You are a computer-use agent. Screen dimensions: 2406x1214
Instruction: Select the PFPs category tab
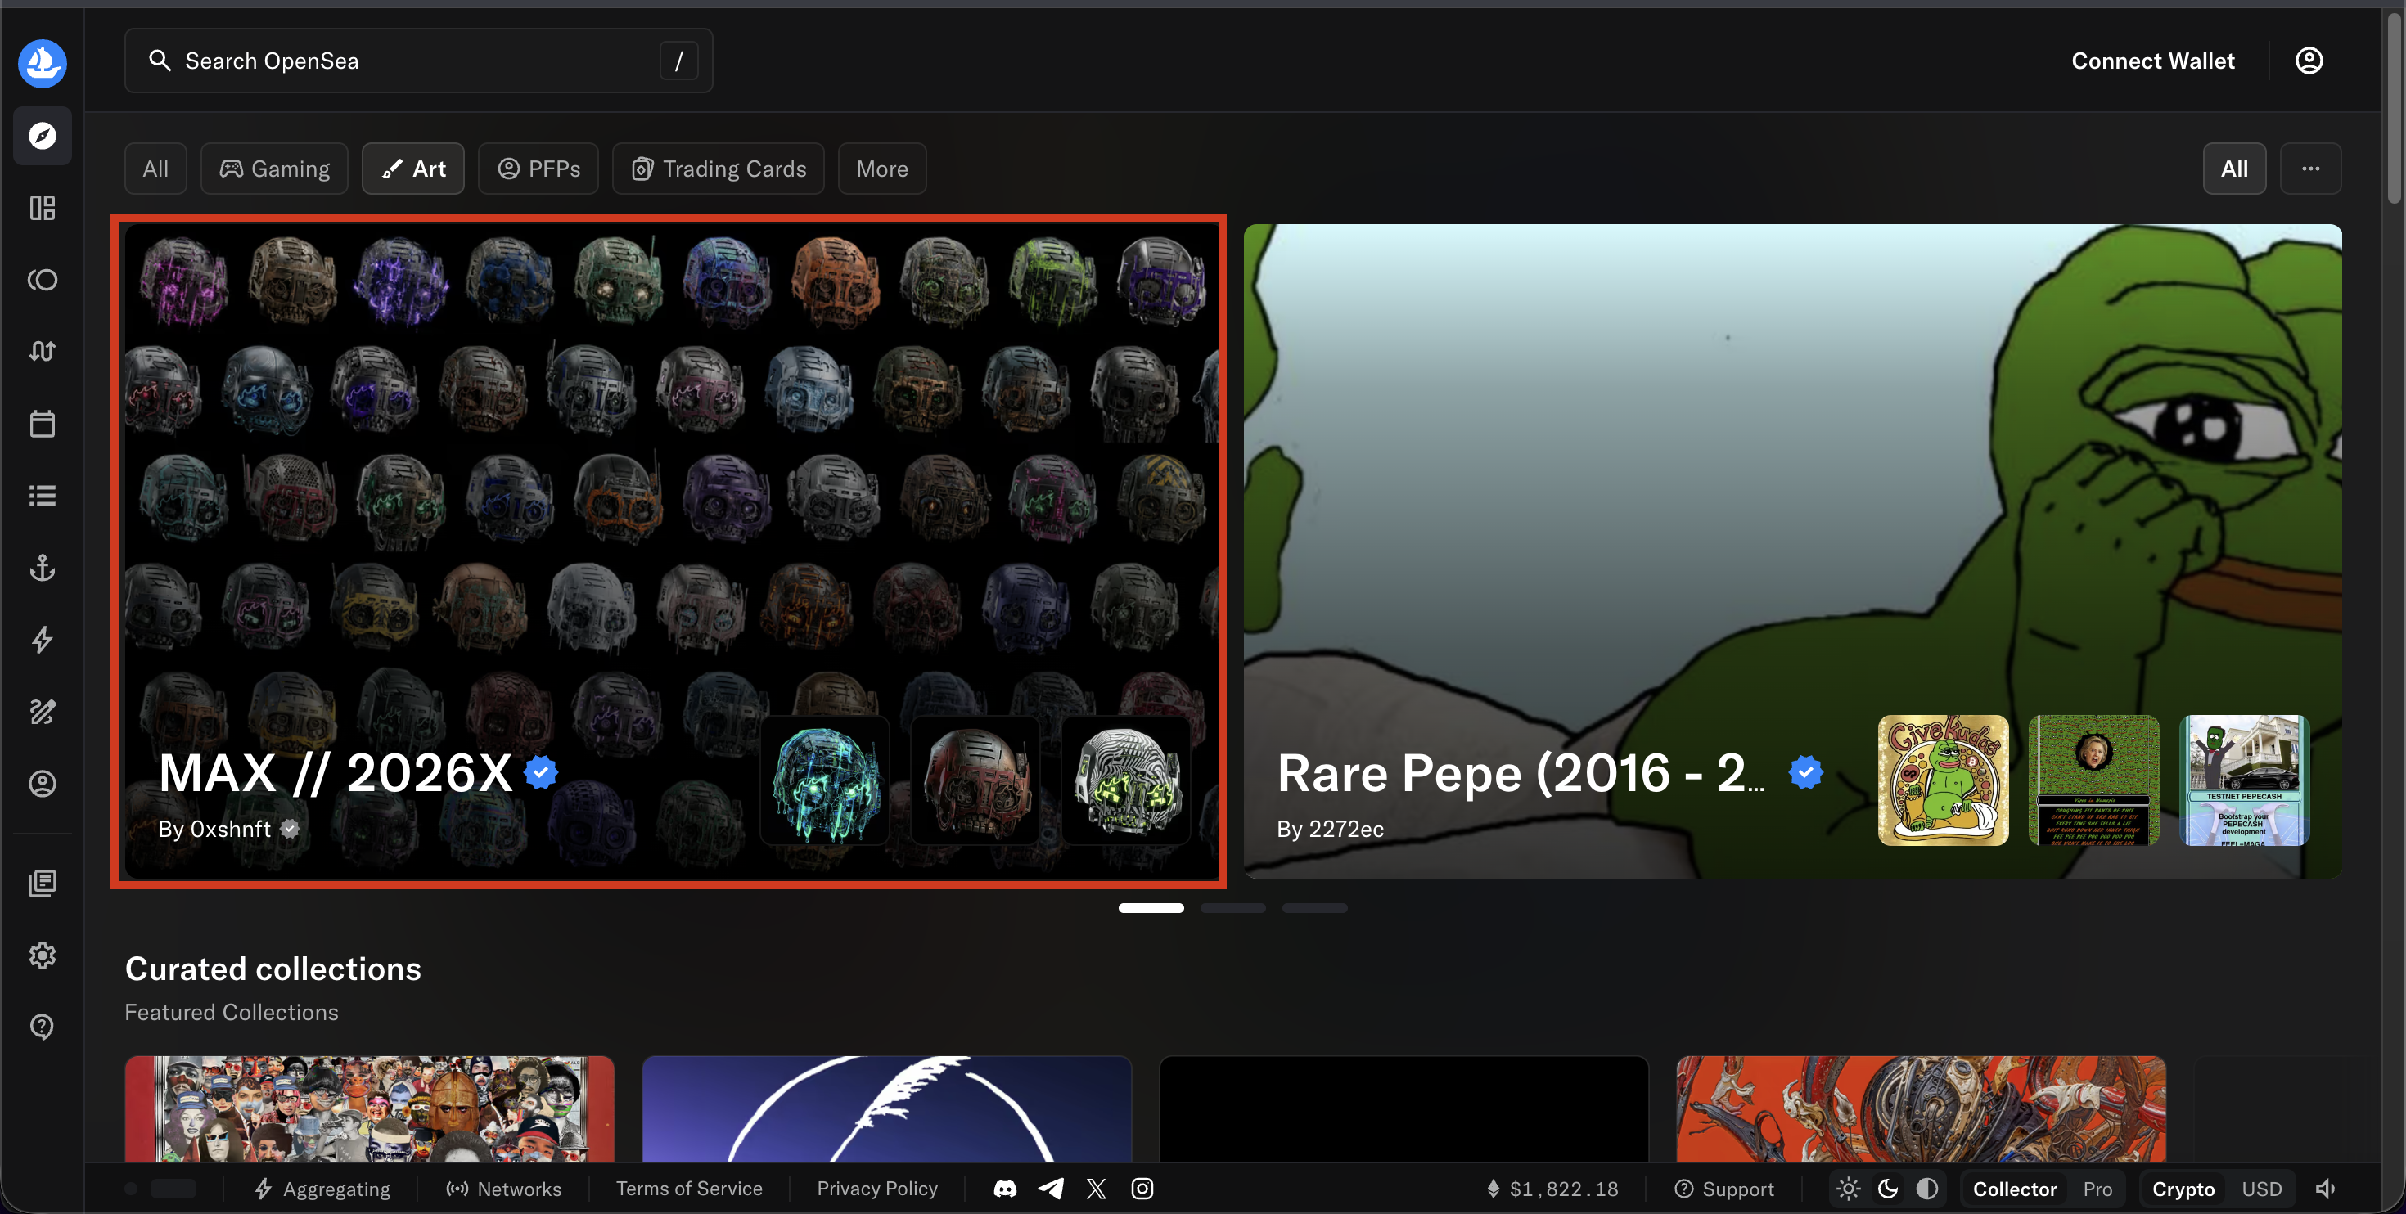click(x=538, y=169)
